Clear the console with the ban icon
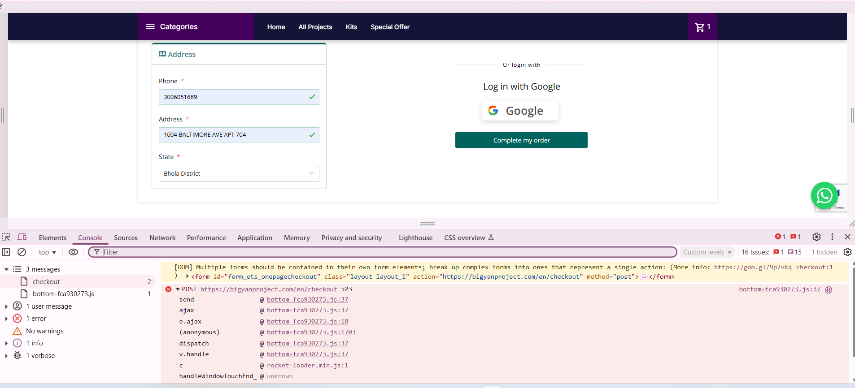The image size is (855, 388). [x=22, y=252]
